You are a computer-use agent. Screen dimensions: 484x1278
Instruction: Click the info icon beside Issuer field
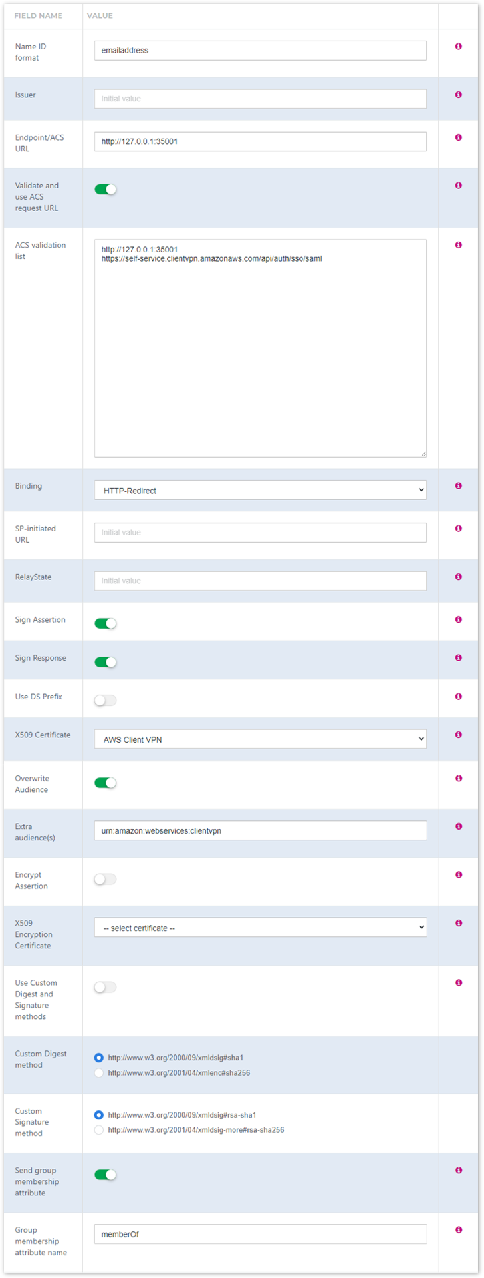click(x=458, y=95)
